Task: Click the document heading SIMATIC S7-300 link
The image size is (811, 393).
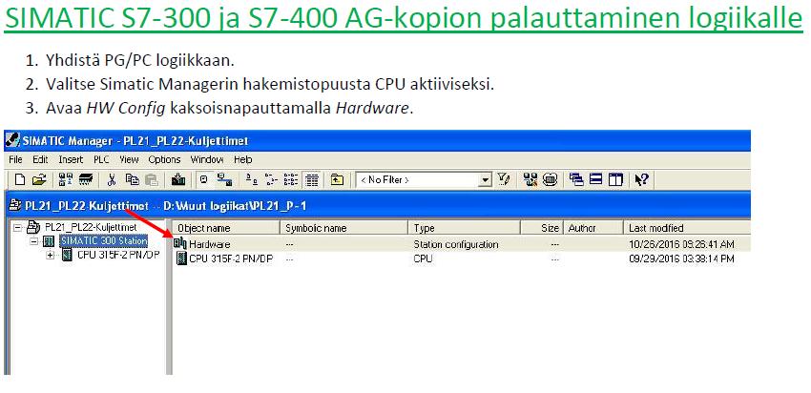Action: 403,19
